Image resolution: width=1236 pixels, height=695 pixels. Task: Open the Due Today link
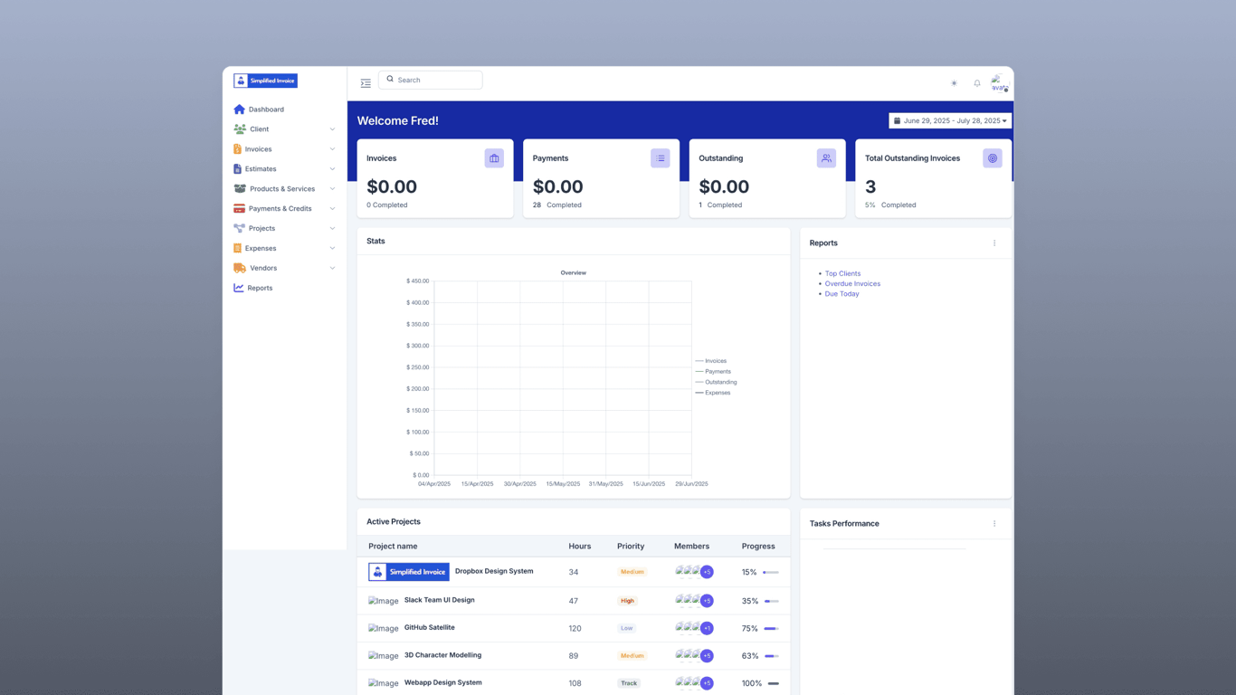tap(841, 293)
